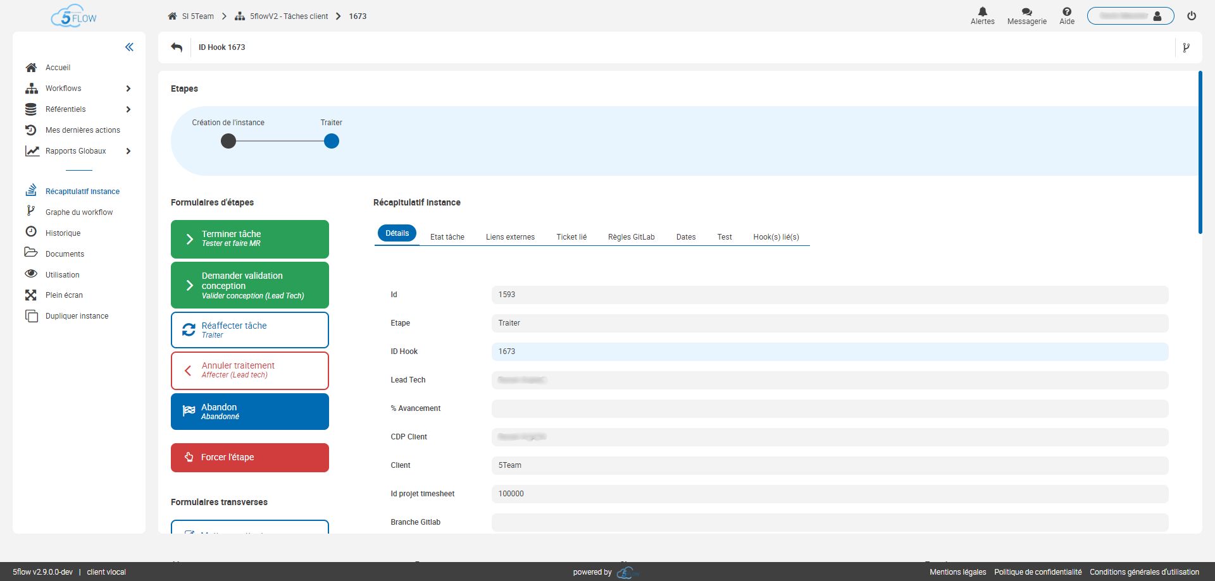Click the 5Flow logo
This screenshot has width=1215, height=581.
74,16
